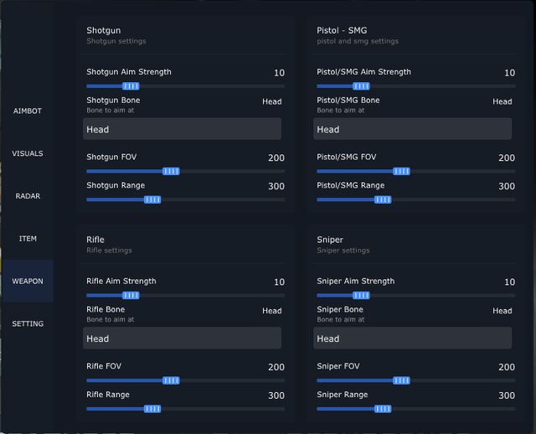
Task: Open the Rifle Bone selection box
Action: [183, 338]
